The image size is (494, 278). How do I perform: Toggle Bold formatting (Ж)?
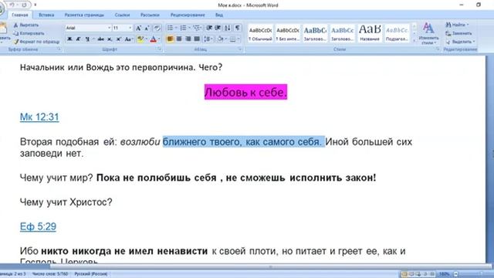tap(69, 39)
